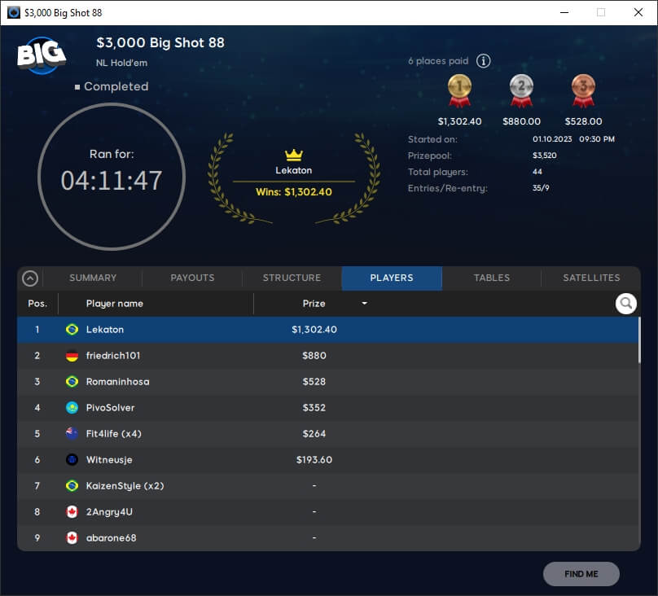
Task: Minimize the $3,000 Big Shot 88 window
Action: 564,12
